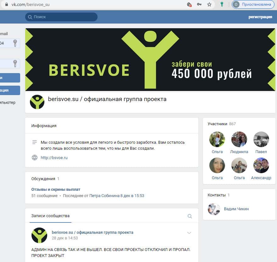The image size is (277, 262).
Task: Expand post options chevron menu
Action: [189, 233]
